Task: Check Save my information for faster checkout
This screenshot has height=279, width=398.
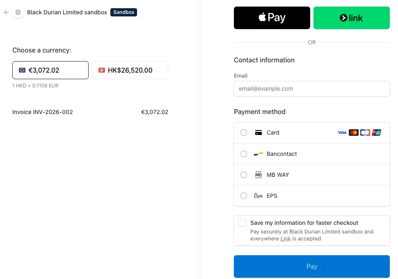Action: point(242,223)
